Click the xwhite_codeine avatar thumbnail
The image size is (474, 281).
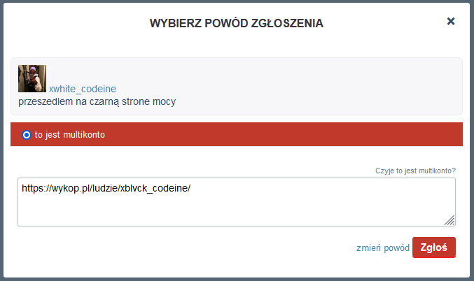(32, 79)
